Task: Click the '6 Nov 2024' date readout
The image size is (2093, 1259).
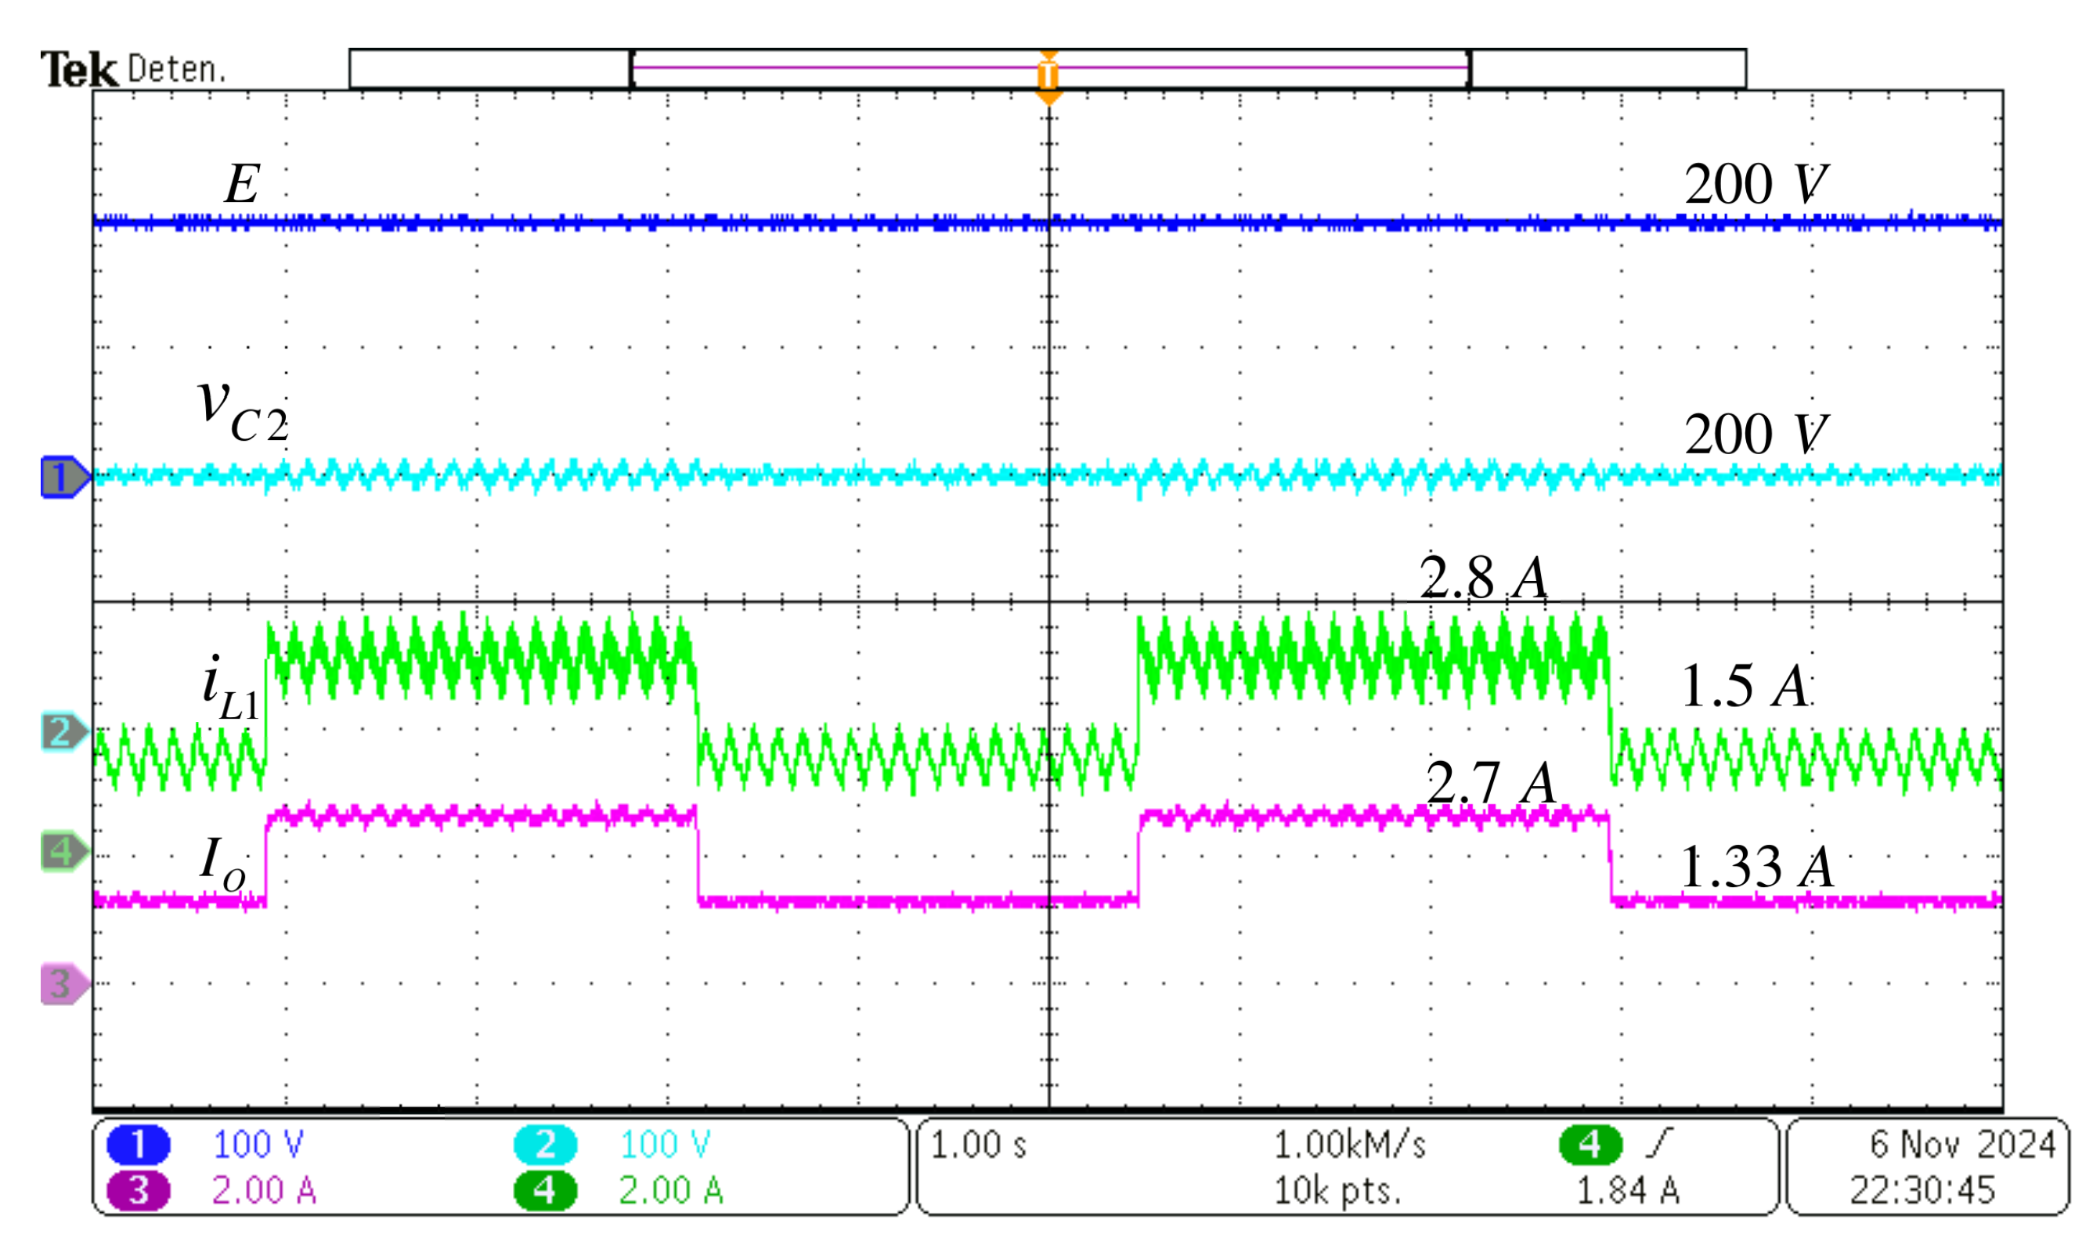Action: 1962,1145
